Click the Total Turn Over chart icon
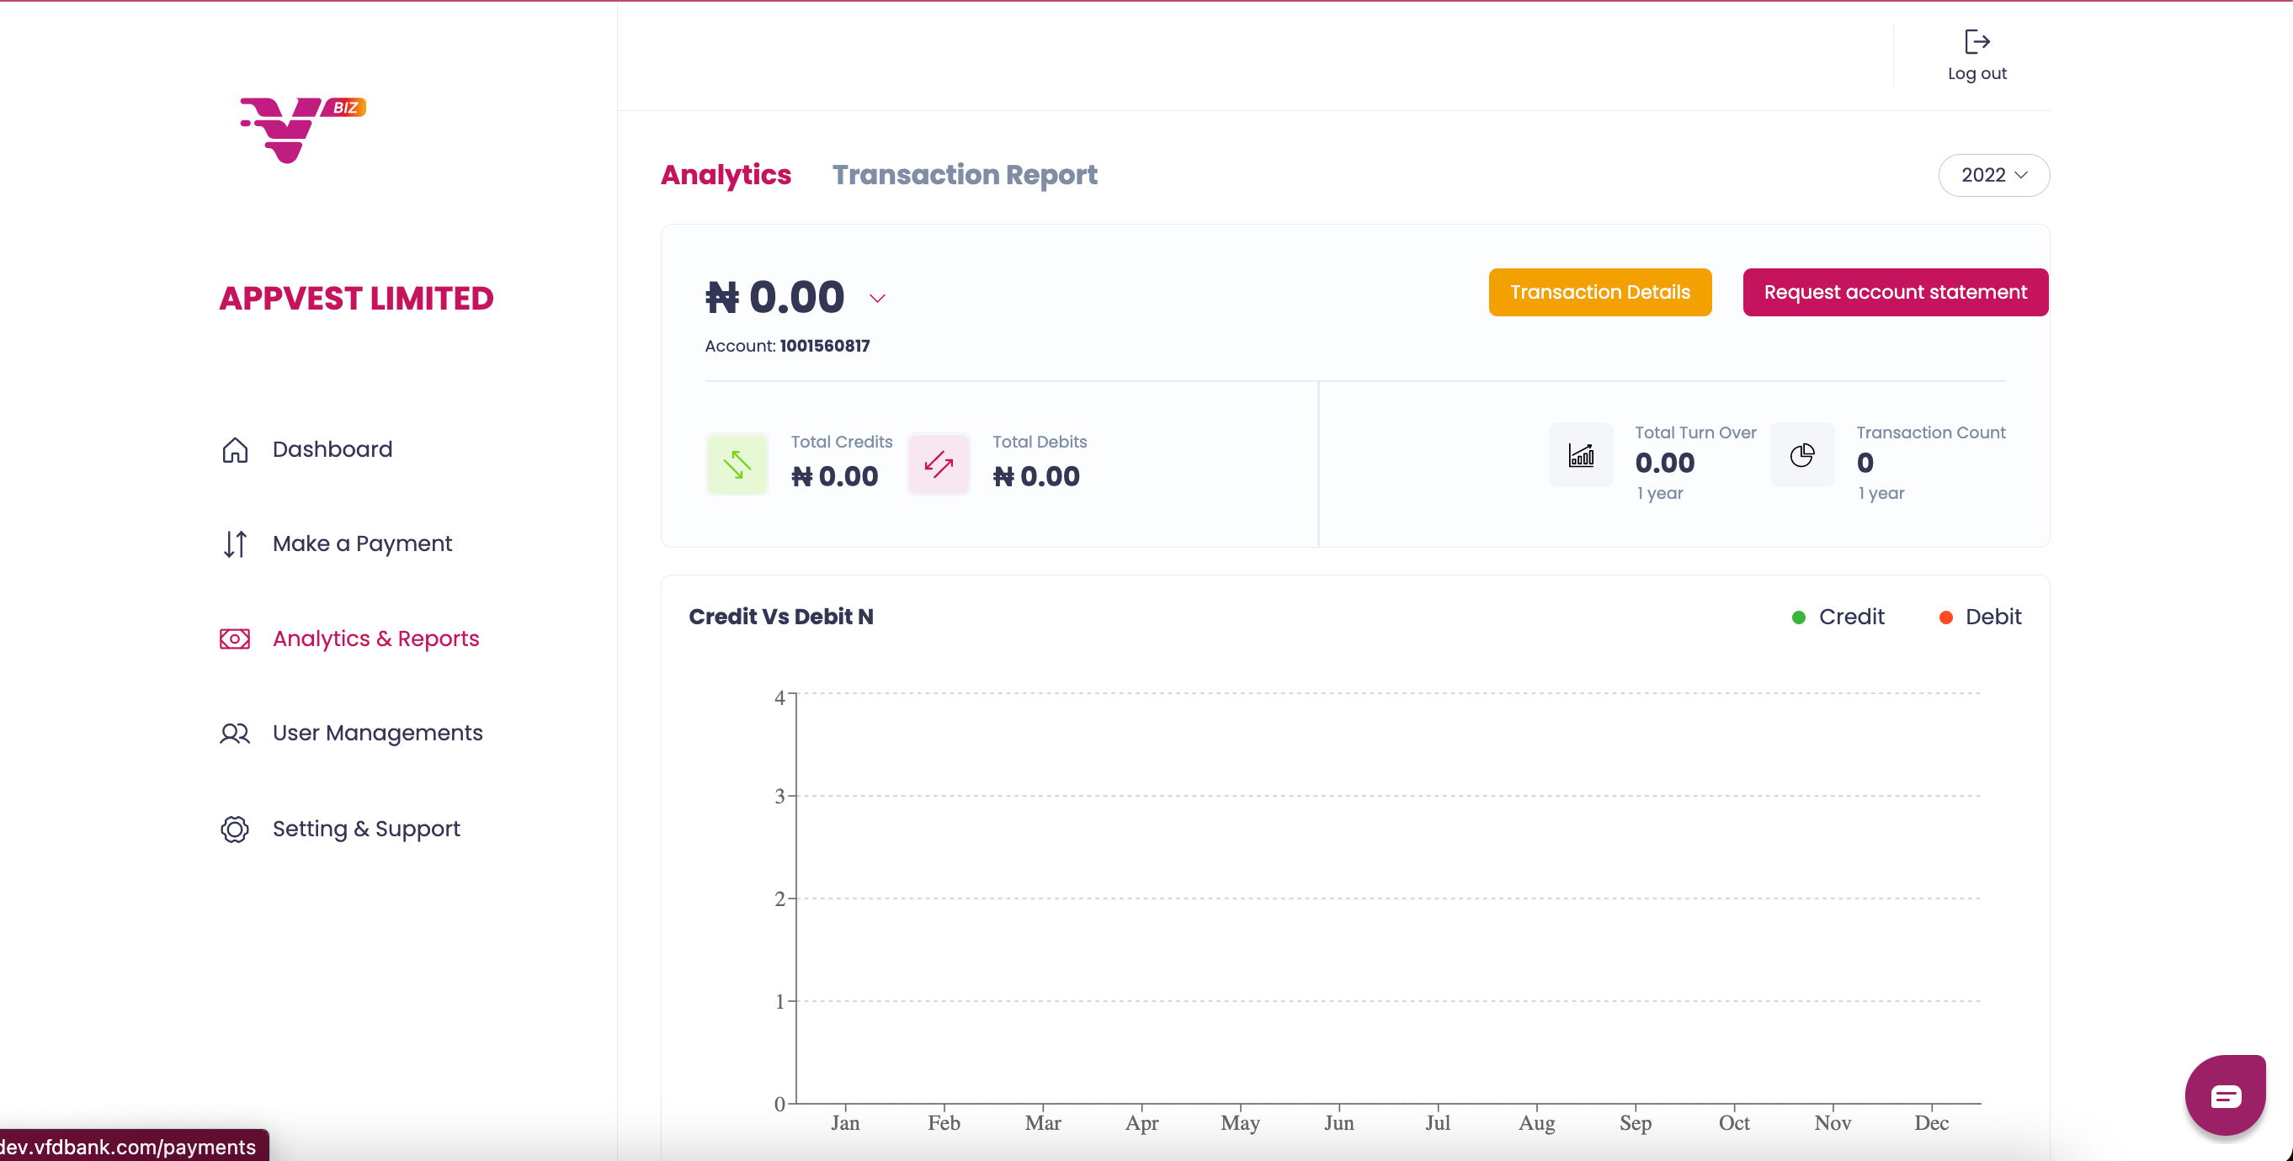 (x=1581, y=454)
